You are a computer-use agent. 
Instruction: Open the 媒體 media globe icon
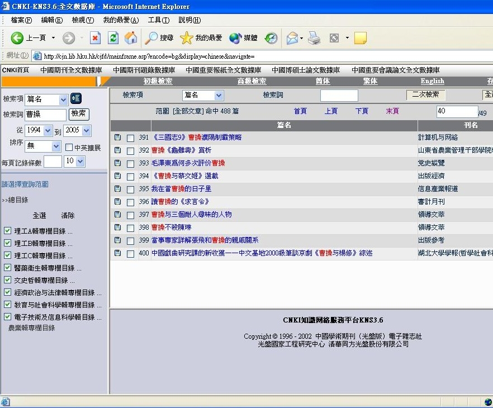point(235,38)
